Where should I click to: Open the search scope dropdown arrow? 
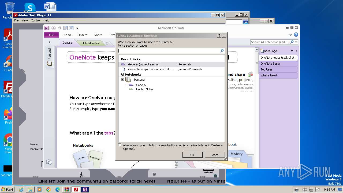click(x=296, y=42)
